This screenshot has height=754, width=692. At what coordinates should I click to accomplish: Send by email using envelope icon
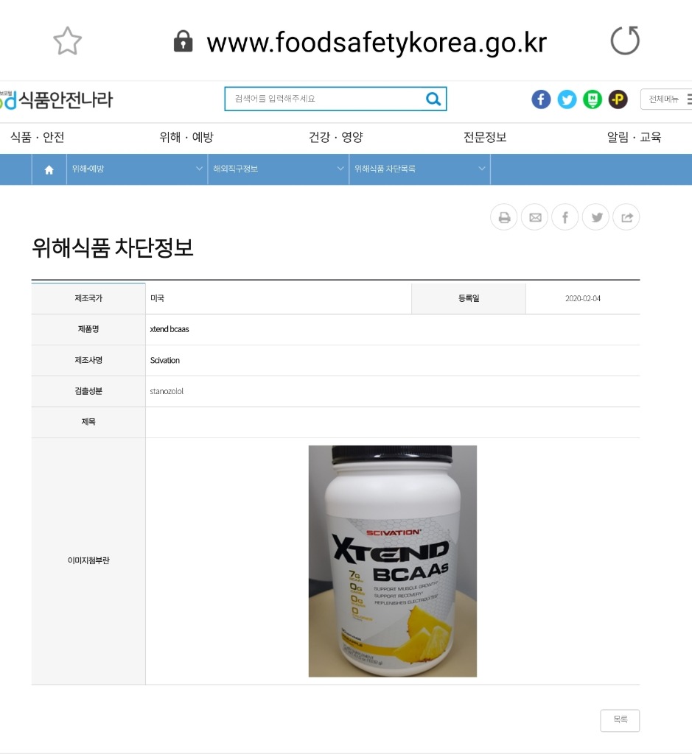tap(534, 217)
